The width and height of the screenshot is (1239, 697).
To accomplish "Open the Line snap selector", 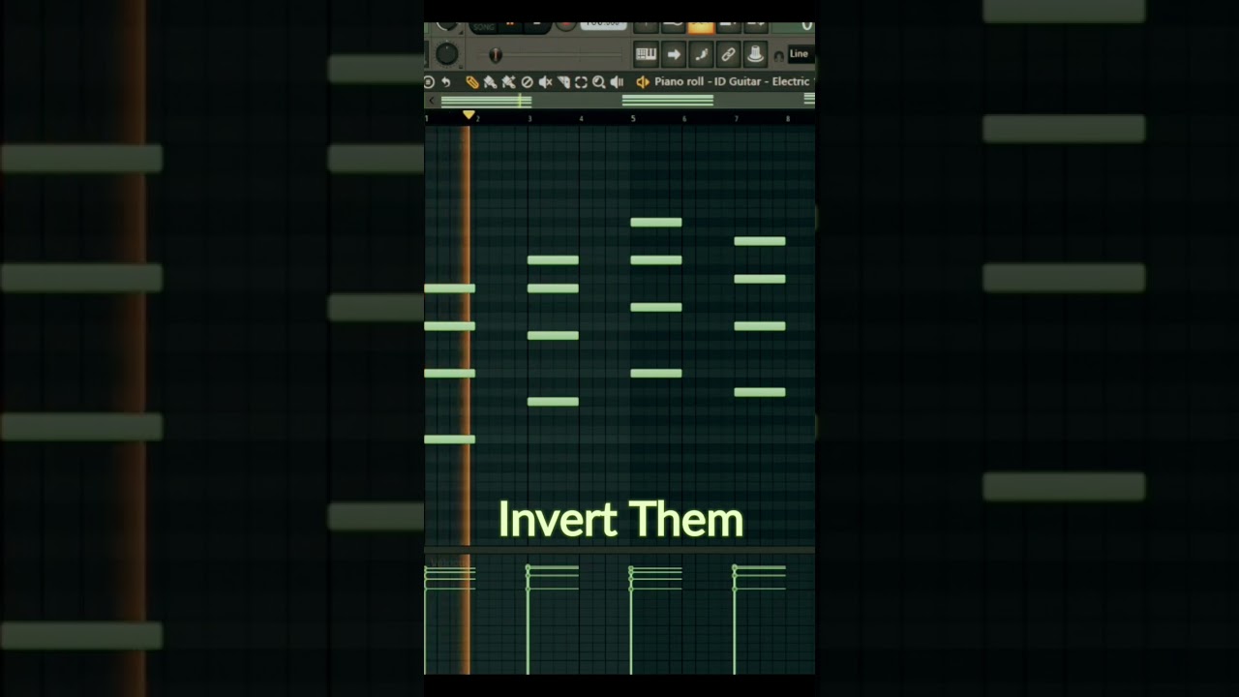I will click(x=801, y=54).
